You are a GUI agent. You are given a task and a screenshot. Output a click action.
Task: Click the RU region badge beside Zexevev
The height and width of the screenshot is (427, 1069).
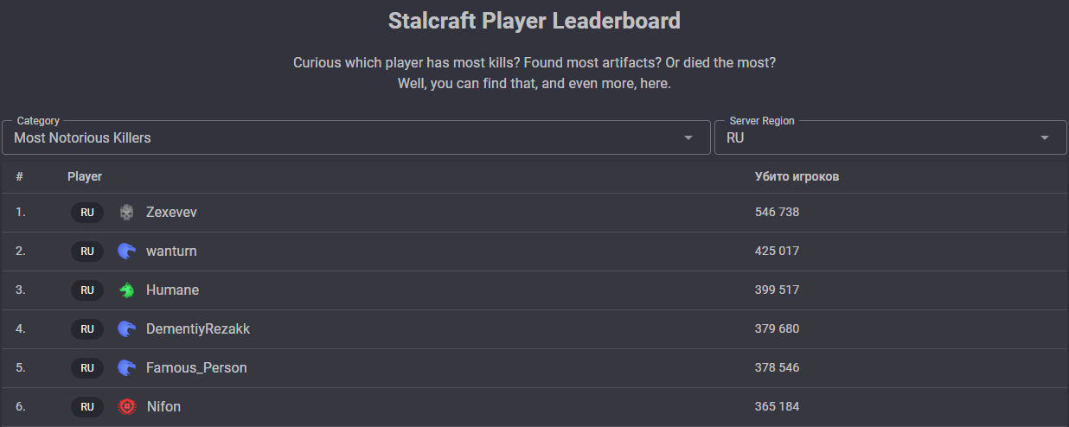click(87, 213)
